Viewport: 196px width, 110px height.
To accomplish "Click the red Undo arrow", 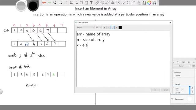I will tap(44, 3).
